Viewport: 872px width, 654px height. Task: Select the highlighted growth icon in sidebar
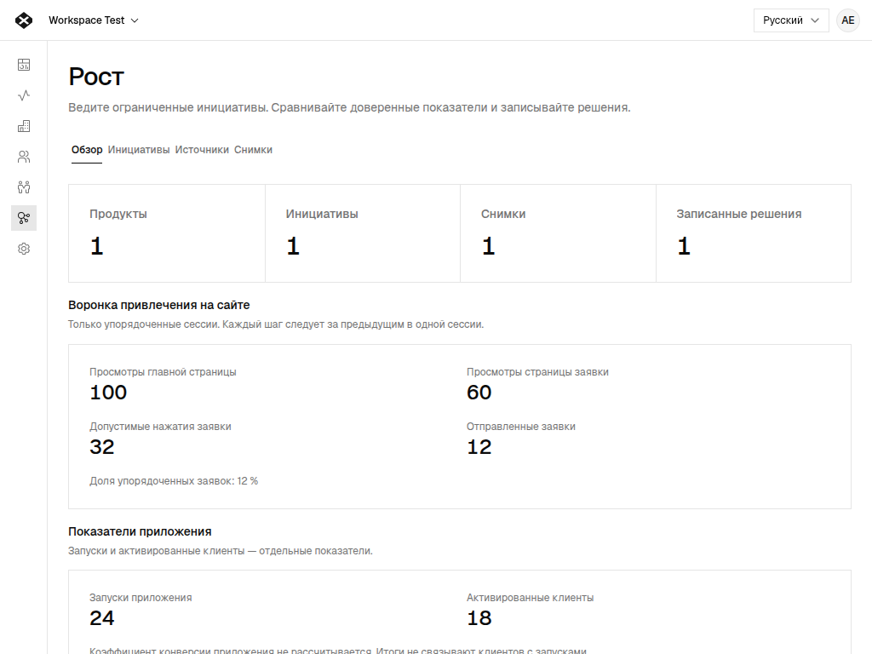click(24, 218)
